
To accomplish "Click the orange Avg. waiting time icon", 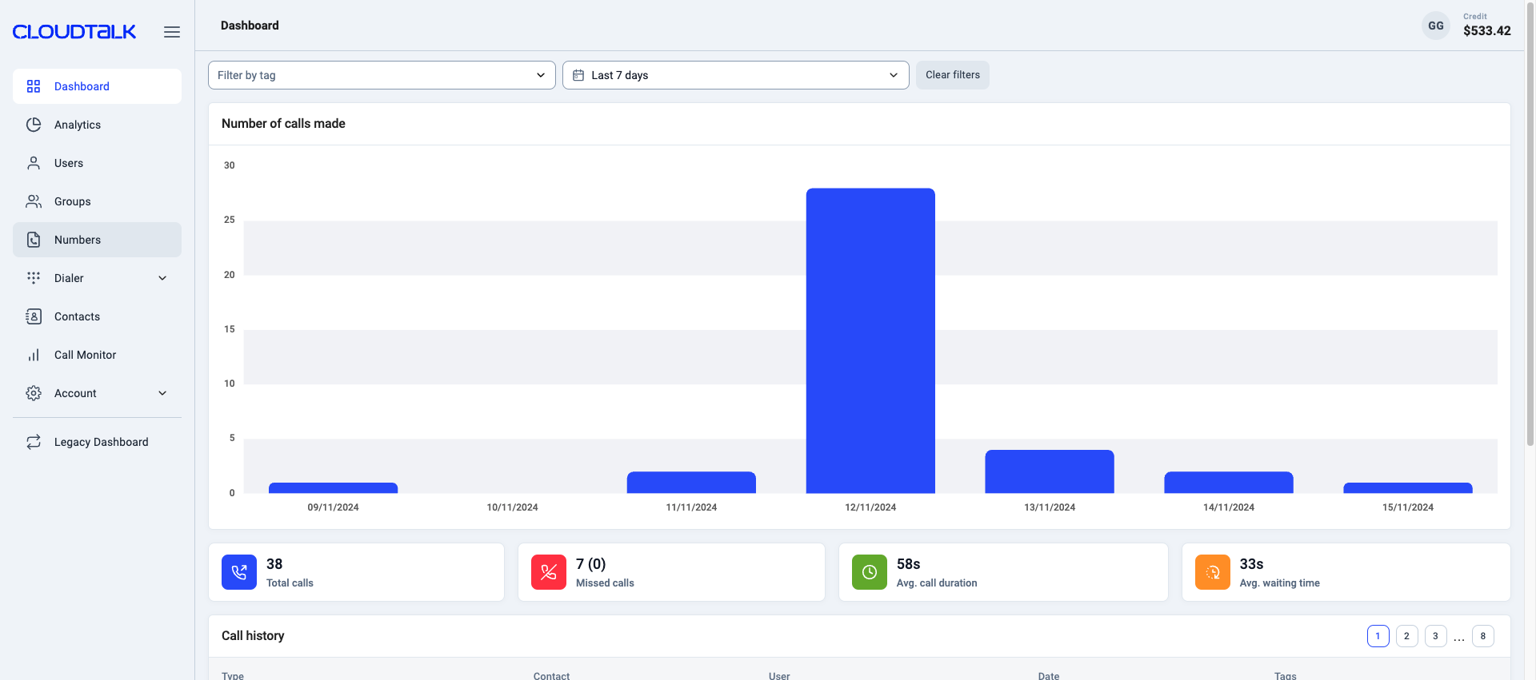I will 1212,572.
